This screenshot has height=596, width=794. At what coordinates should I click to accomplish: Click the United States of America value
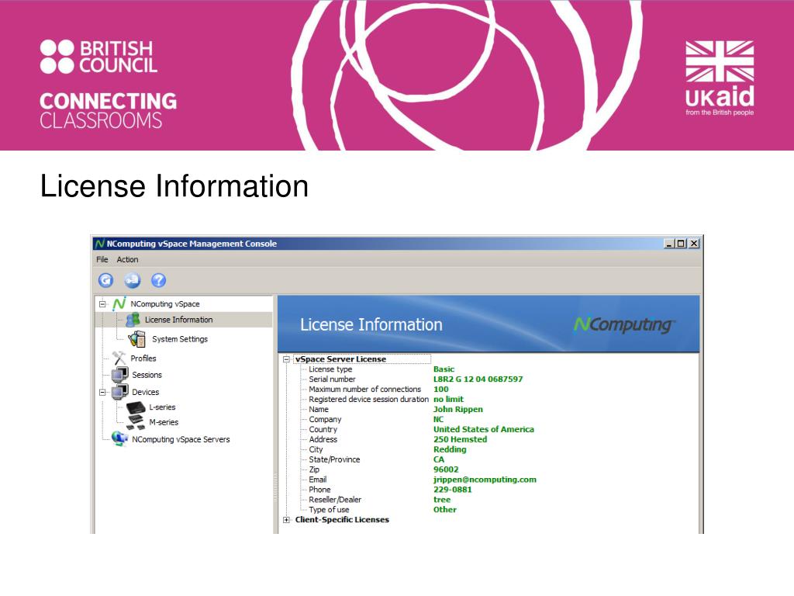tap(484, 429)
